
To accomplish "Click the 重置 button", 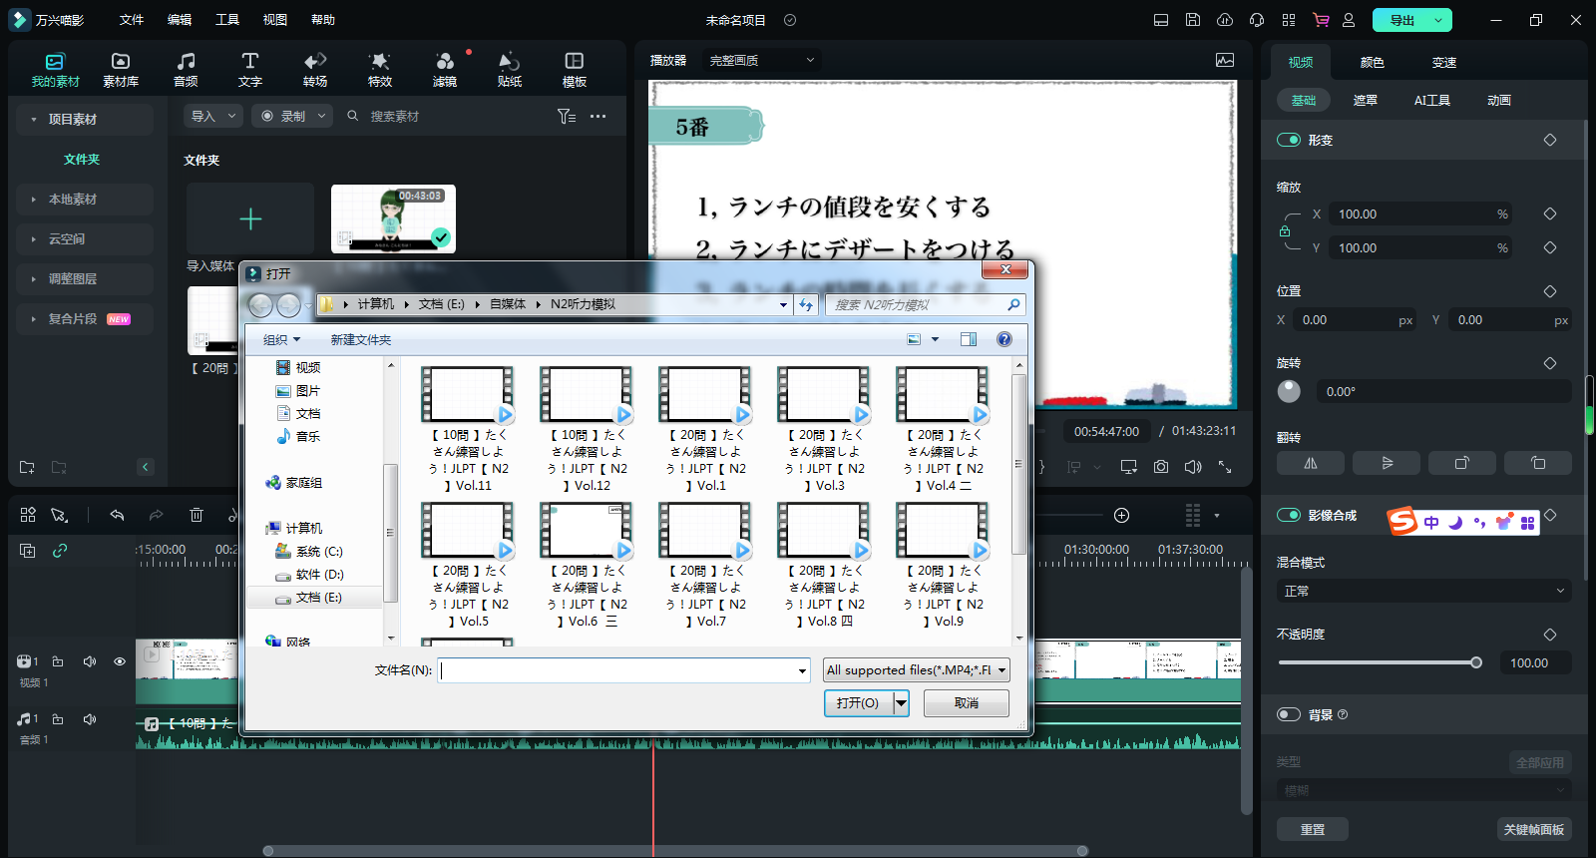I will coord(1312,829).
